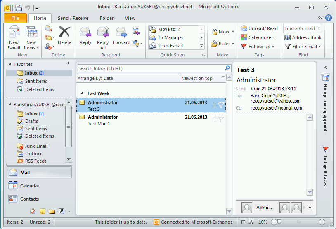336x229 pixels.
Task: Open the Drafts folder
Action: (31, 121)
